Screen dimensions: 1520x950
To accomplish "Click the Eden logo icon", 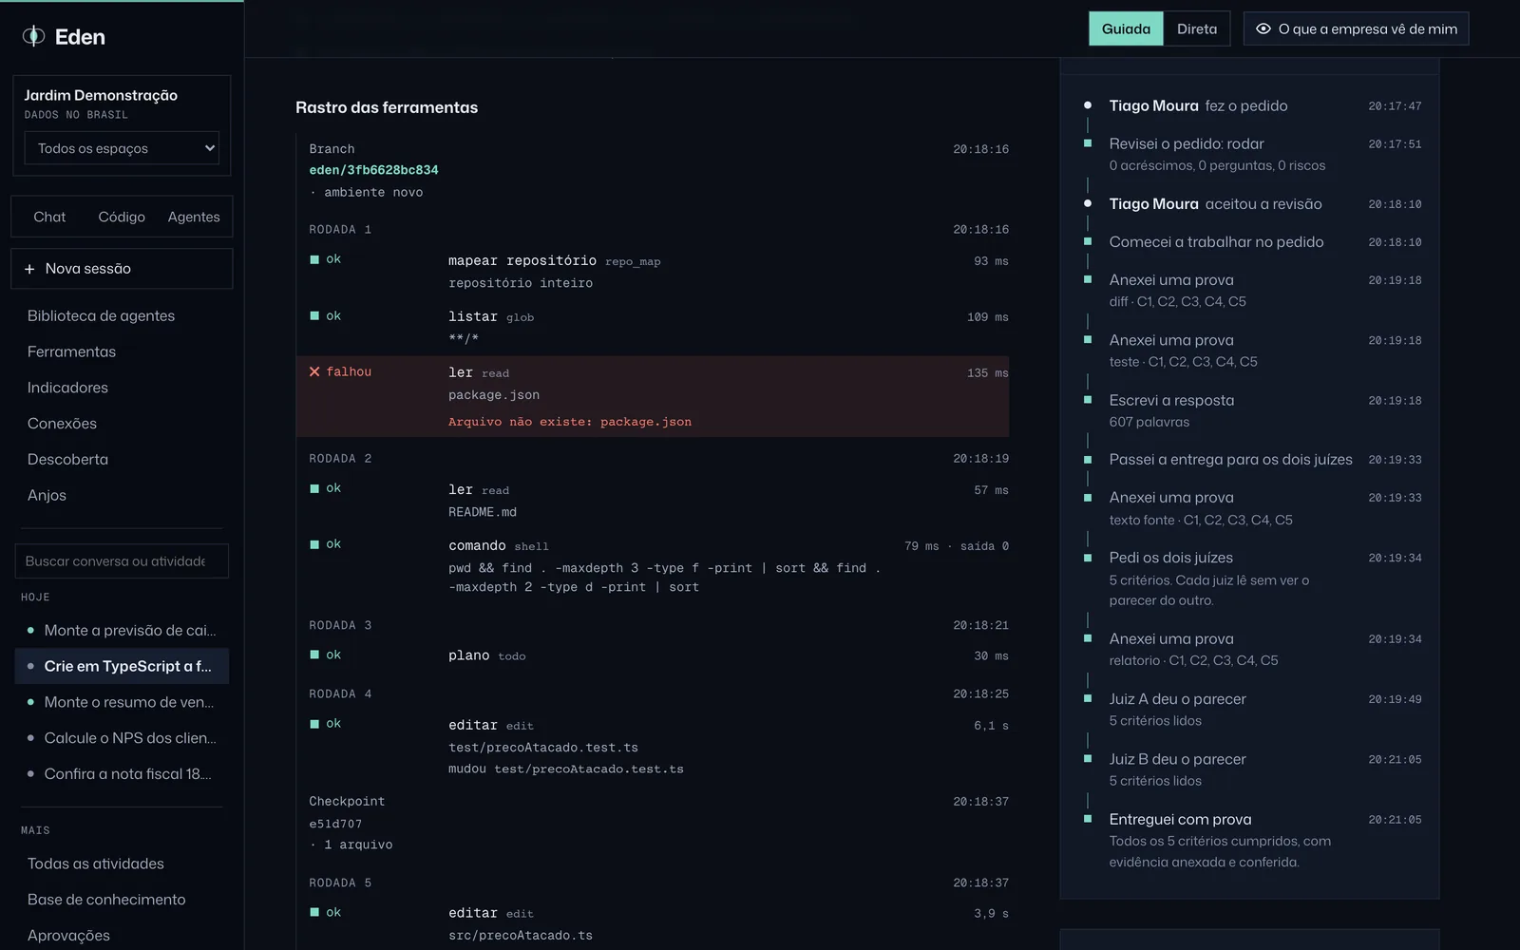I will [x=34, y=36].
